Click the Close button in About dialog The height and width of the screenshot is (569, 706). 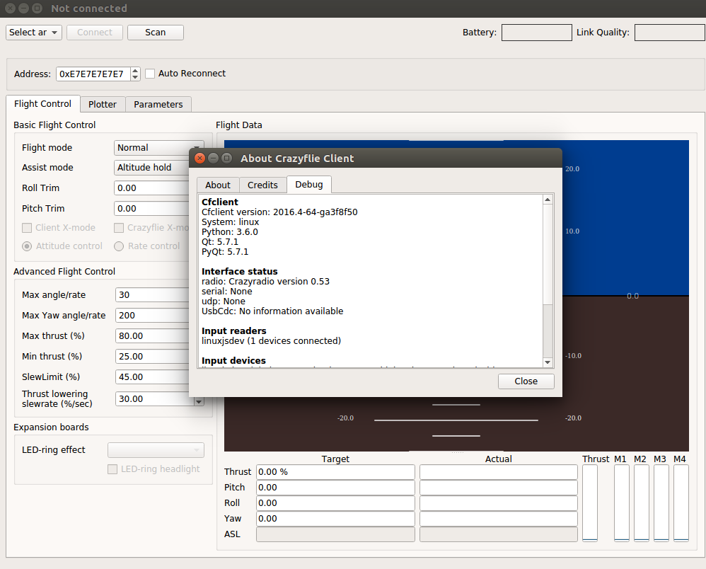pyautogui.click(x=526, y=381)
